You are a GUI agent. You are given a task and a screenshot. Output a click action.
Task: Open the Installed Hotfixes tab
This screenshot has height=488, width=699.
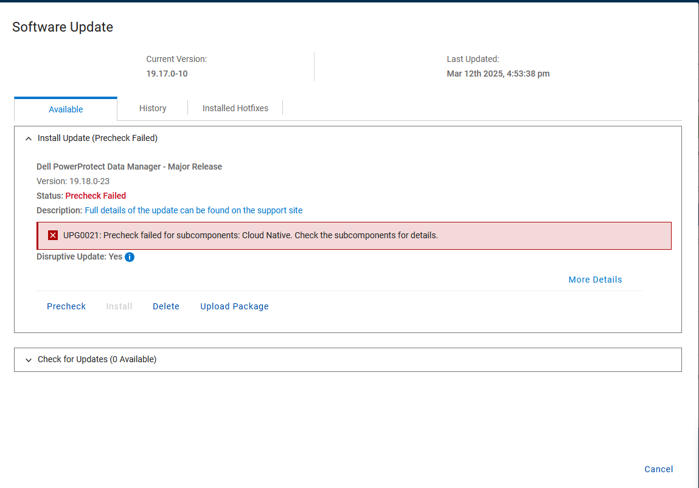pos(235,108)
